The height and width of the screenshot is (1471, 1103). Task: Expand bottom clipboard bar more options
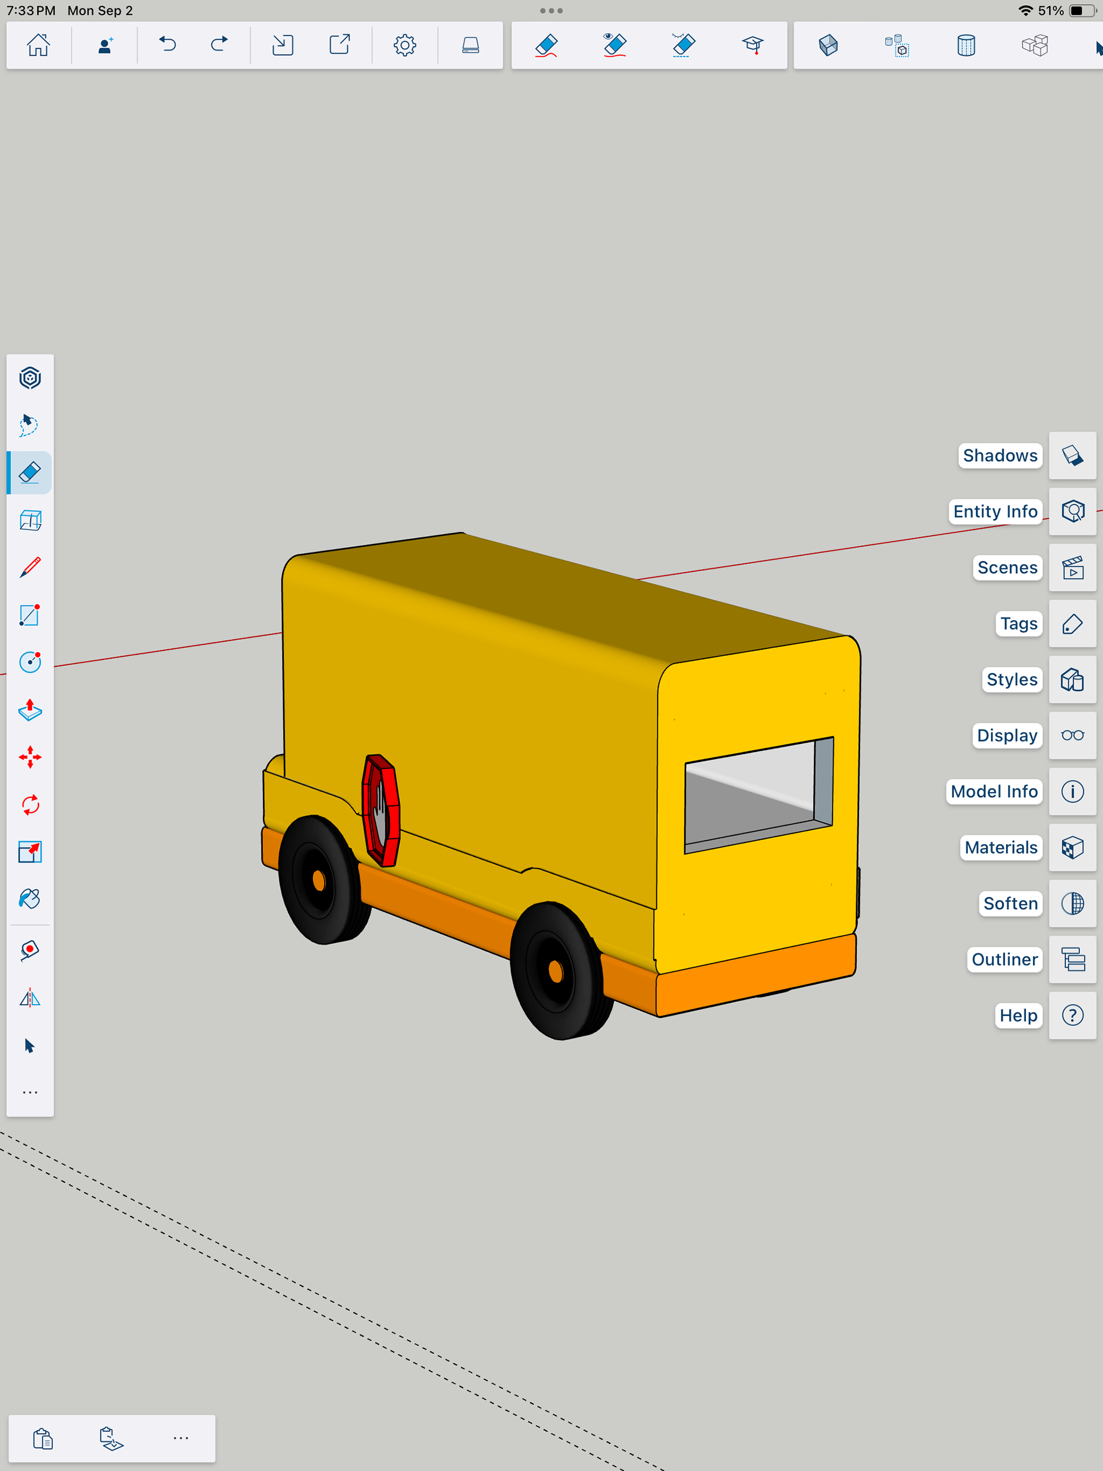click(x=180, y=1438)
